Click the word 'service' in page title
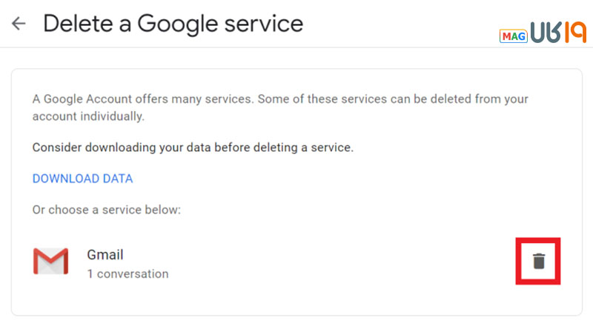 [264, 24]
